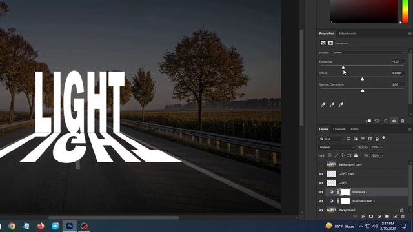Screen dimensions: 413x232
Task: Switch to the Paths tab
Action: tap(354, 129)
